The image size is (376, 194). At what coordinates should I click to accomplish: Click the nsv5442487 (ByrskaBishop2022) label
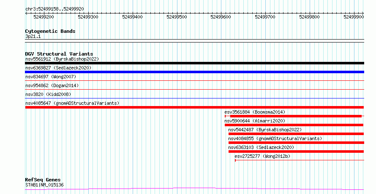(265, 130)
